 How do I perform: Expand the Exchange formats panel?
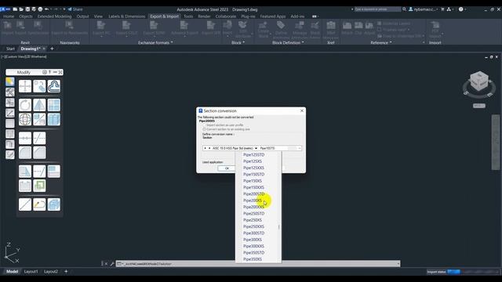[x=155, y=42]
